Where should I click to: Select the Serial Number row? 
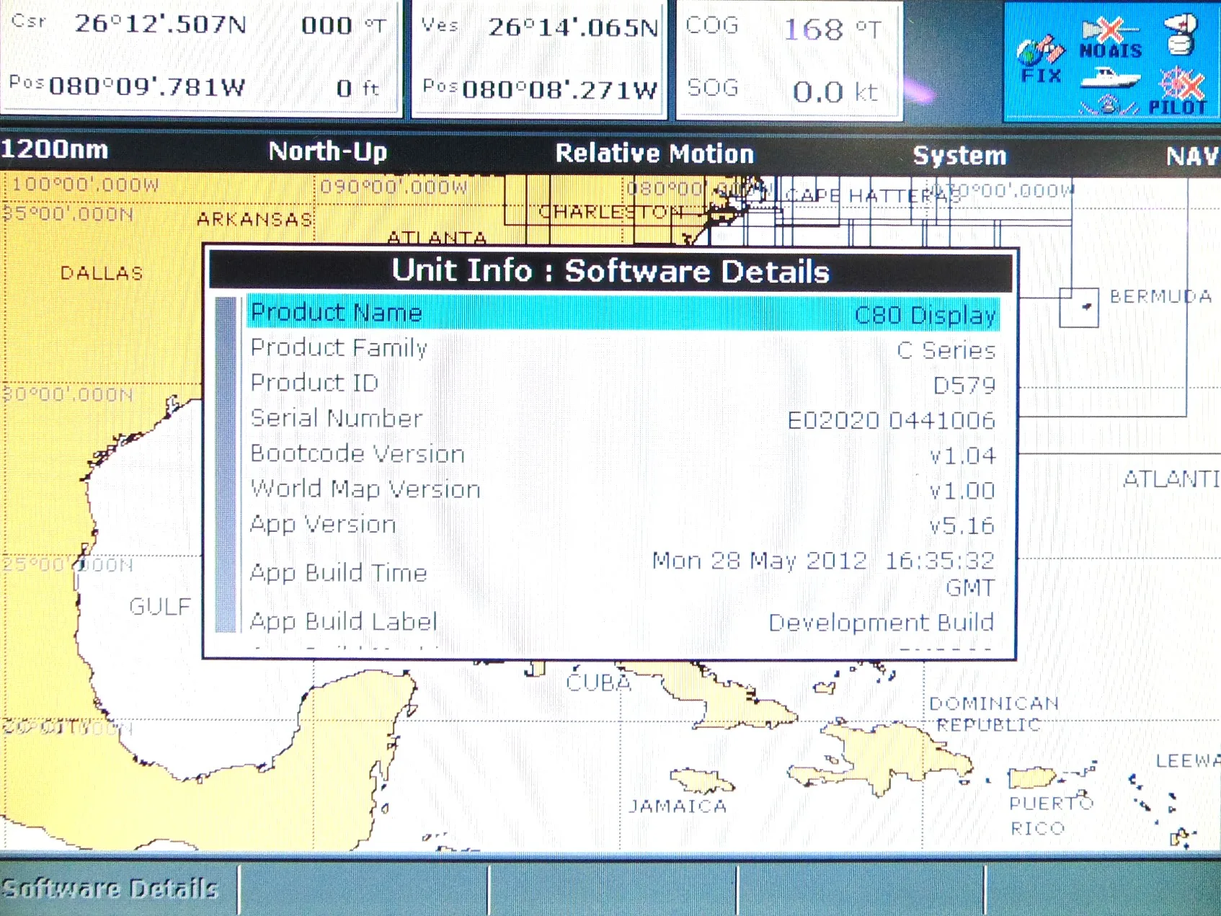pos(623,419)
